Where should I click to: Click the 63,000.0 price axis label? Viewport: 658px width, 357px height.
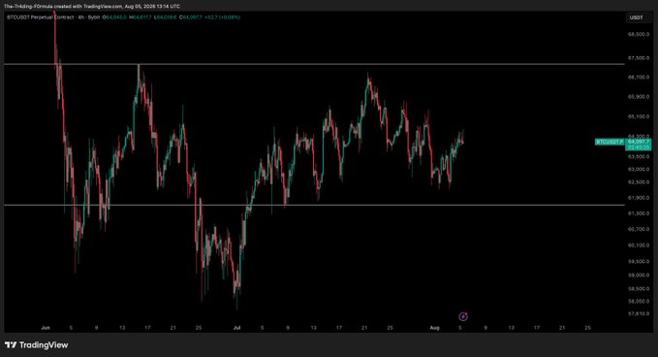[x=639, y=169]
